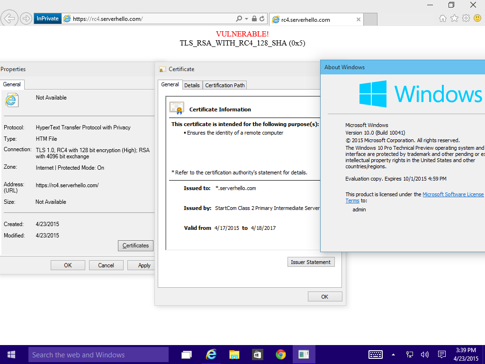Open the Microsoft Software License link
The height and width of the screenshot is (364, 485).
click(453, 194)
